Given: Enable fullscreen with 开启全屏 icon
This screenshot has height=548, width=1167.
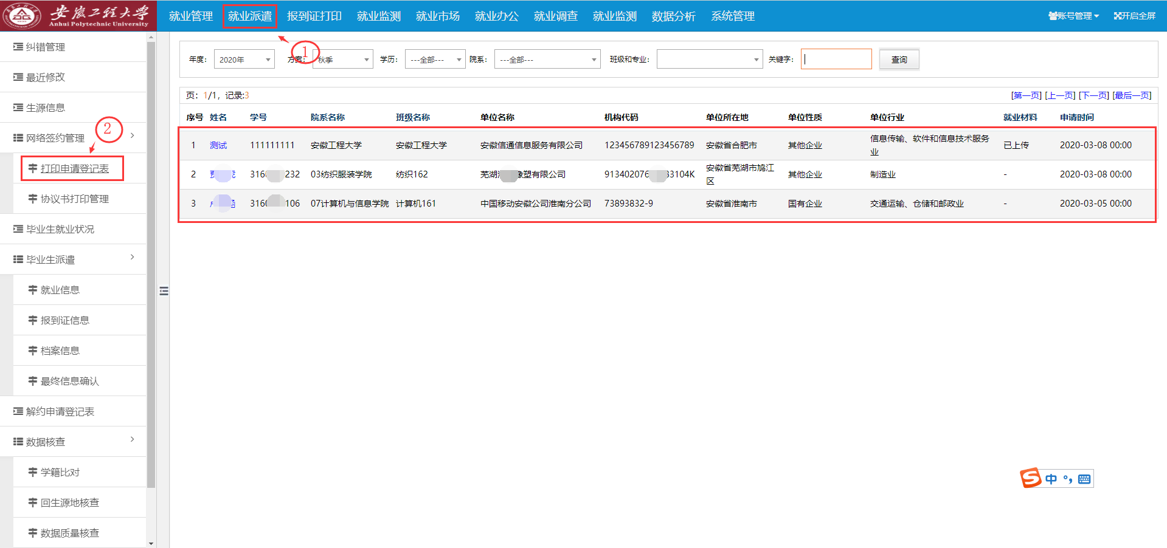Looking at the screenshot, I should (x=1134, y=16).
